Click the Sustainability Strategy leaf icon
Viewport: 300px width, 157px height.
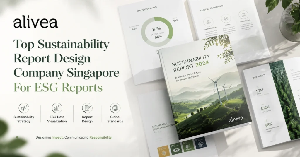[24, 108]
